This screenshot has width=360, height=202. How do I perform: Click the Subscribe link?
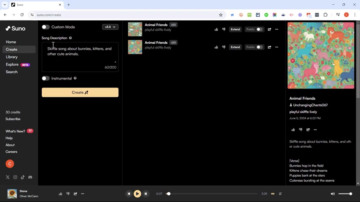click(13, 119)
